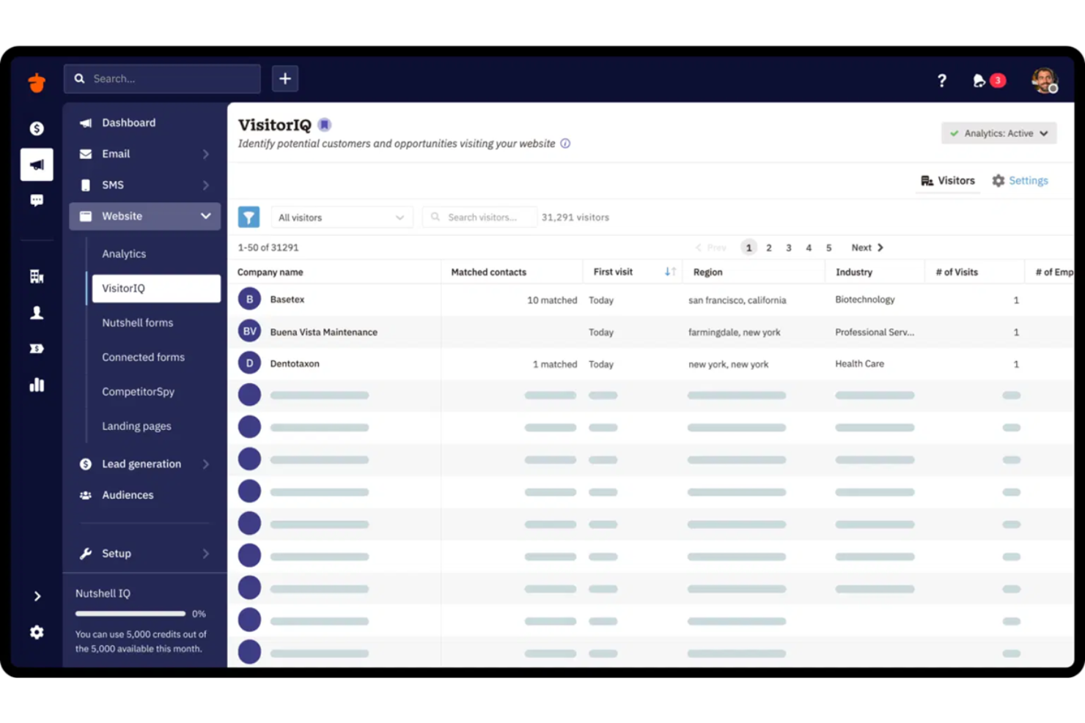Toggle the First visit column sort arrows
The image size is (1085, 723).
pyautogui.click(x=669, y=271)
